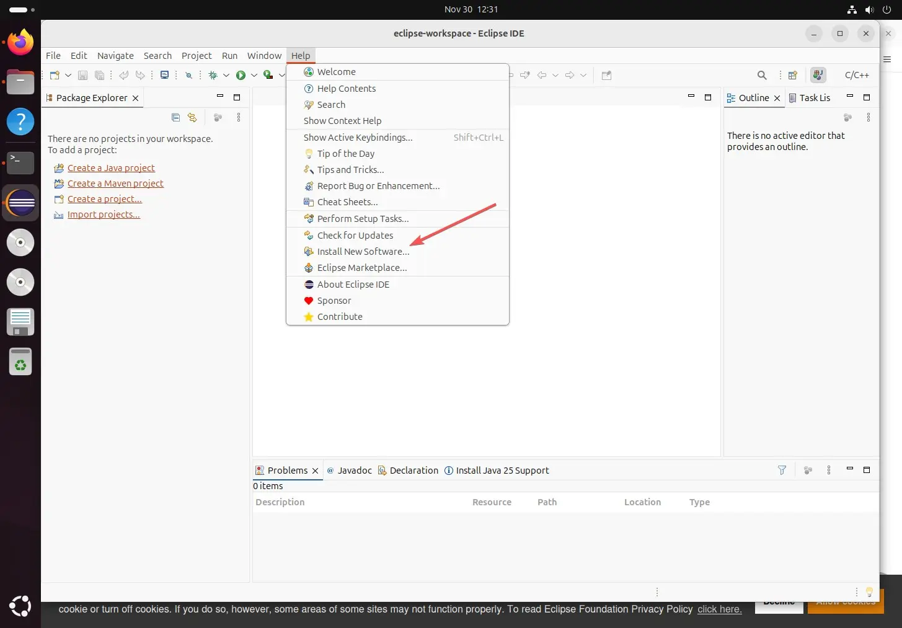The image size is (902, 628).
Task: Click the Undo toolbar icon
Action: point(124,75)
